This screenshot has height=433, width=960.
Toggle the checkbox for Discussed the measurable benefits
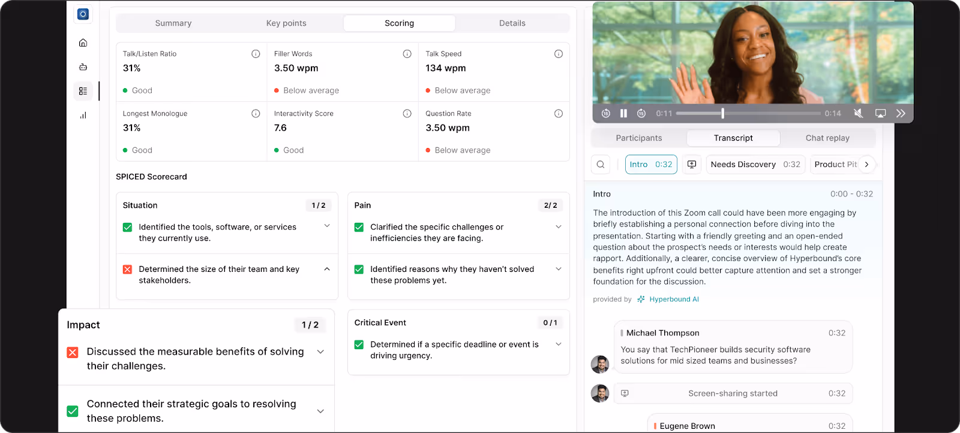click(x=73, y=352)
